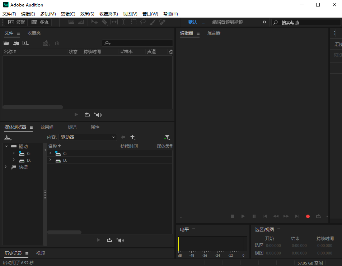Open the 内容 drives dropdown in Media Browser
The width and height of the screenshot is (342, 266).
click(x=88, y=137)
